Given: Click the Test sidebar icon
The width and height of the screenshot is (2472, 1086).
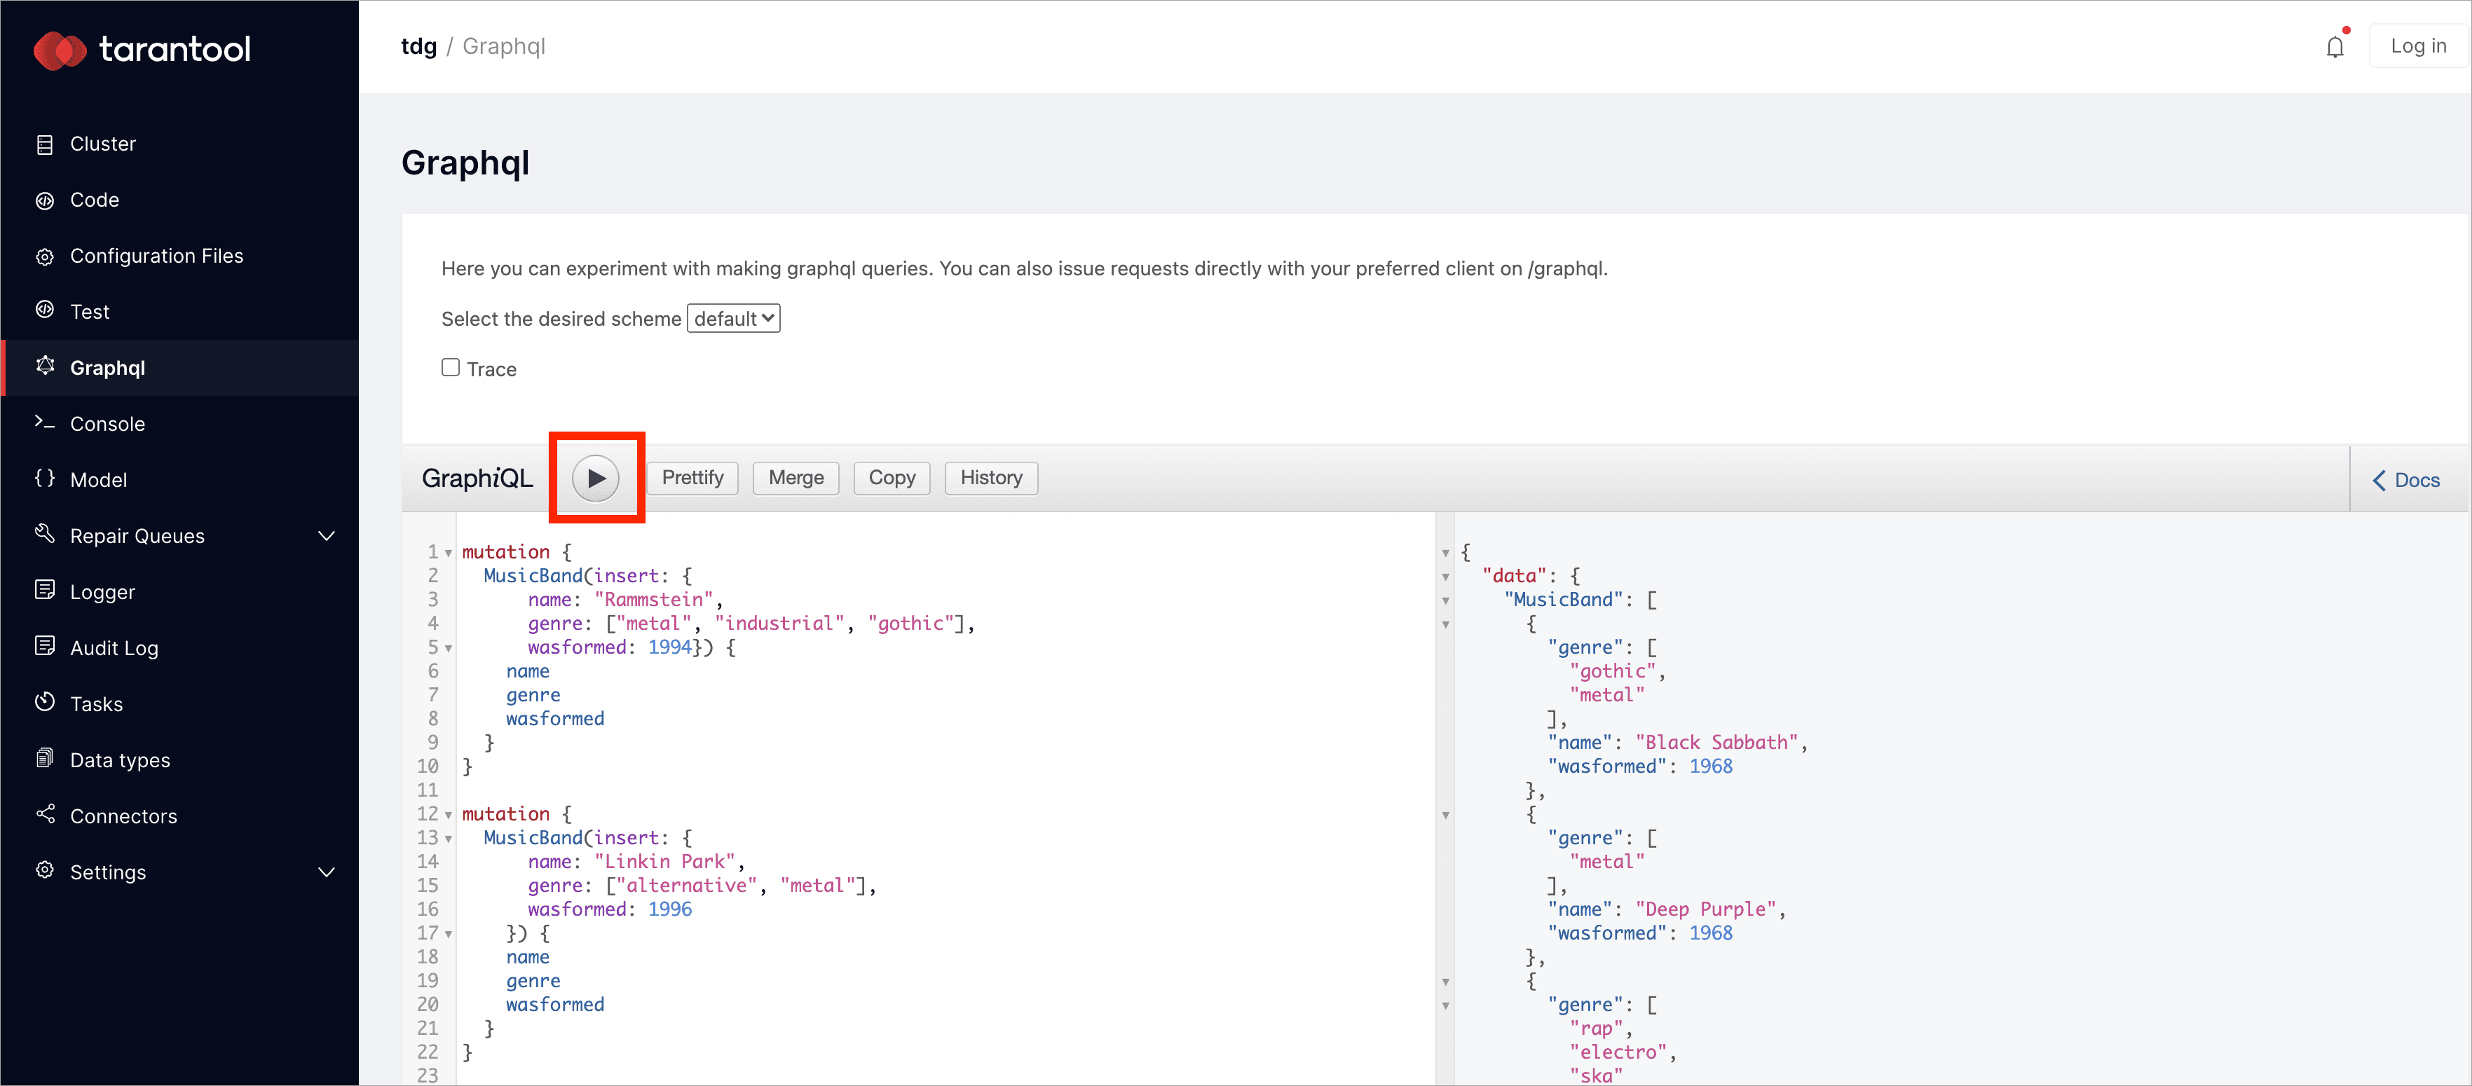Looking at the screenshot, I should tap(44, 310).
